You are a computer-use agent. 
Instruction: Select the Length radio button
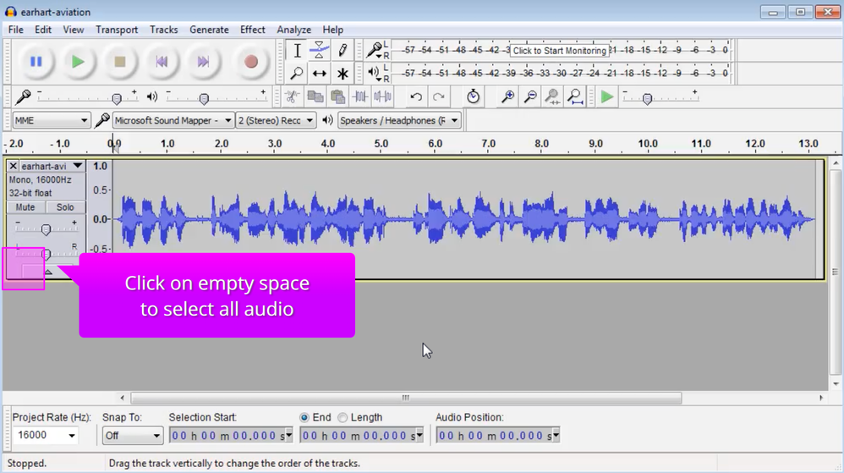point(343,417)
